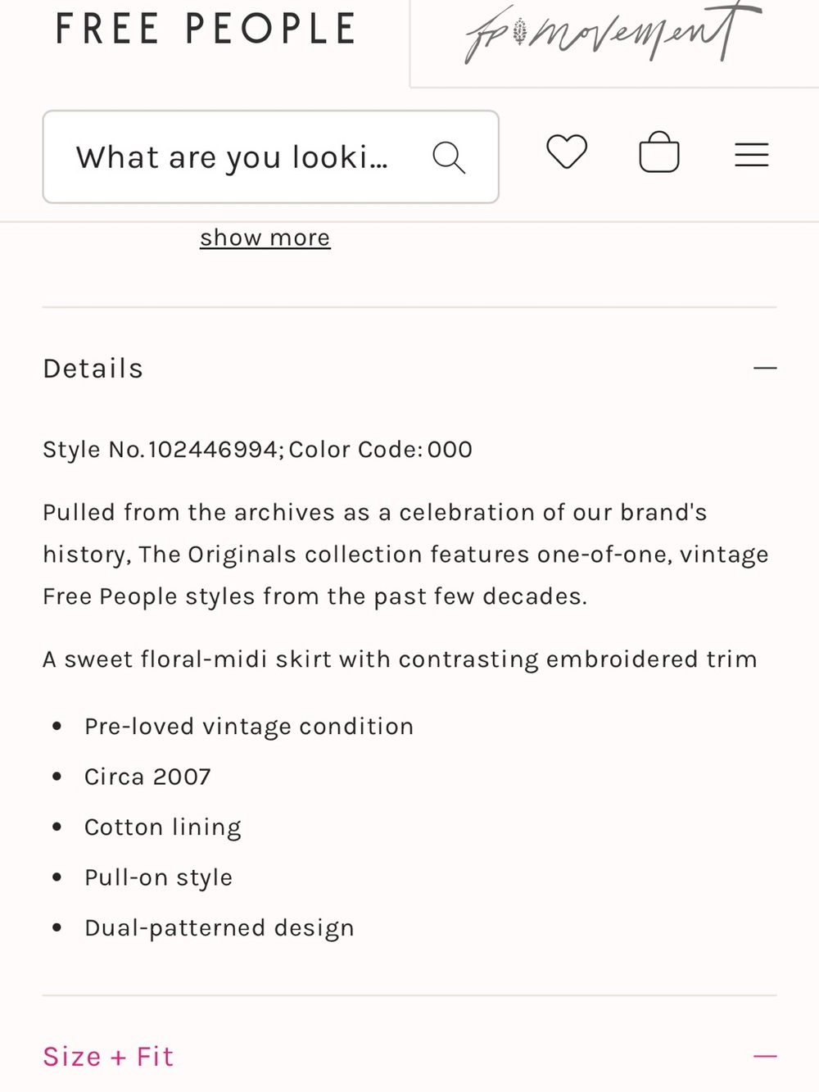Click the magnifying glass search icon
The image size is (819, 1092).
pos(449,157)
